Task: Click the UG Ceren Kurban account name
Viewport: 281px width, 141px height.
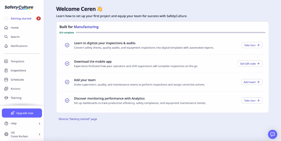Action: 19,134
